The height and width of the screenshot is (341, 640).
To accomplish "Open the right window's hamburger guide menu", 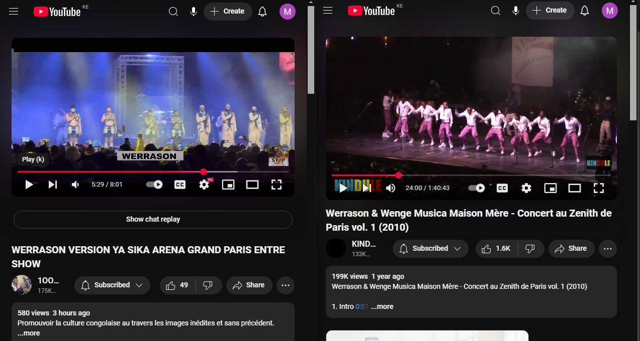I will 328,10.
